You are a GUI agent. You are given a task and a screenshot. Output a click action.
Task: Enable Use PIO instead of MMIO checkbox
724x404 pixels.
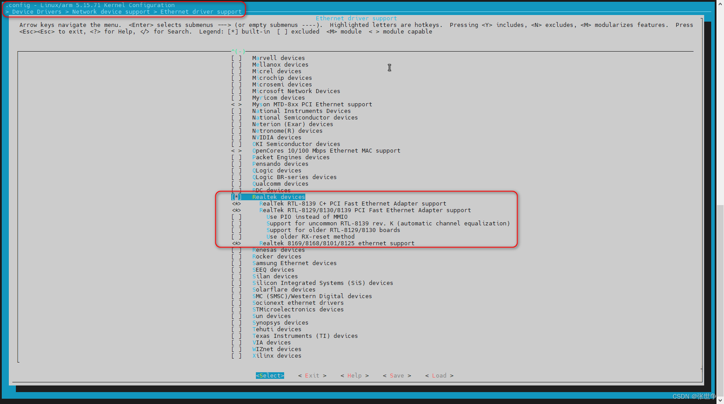pyautogui.click(x=236, y=217)
